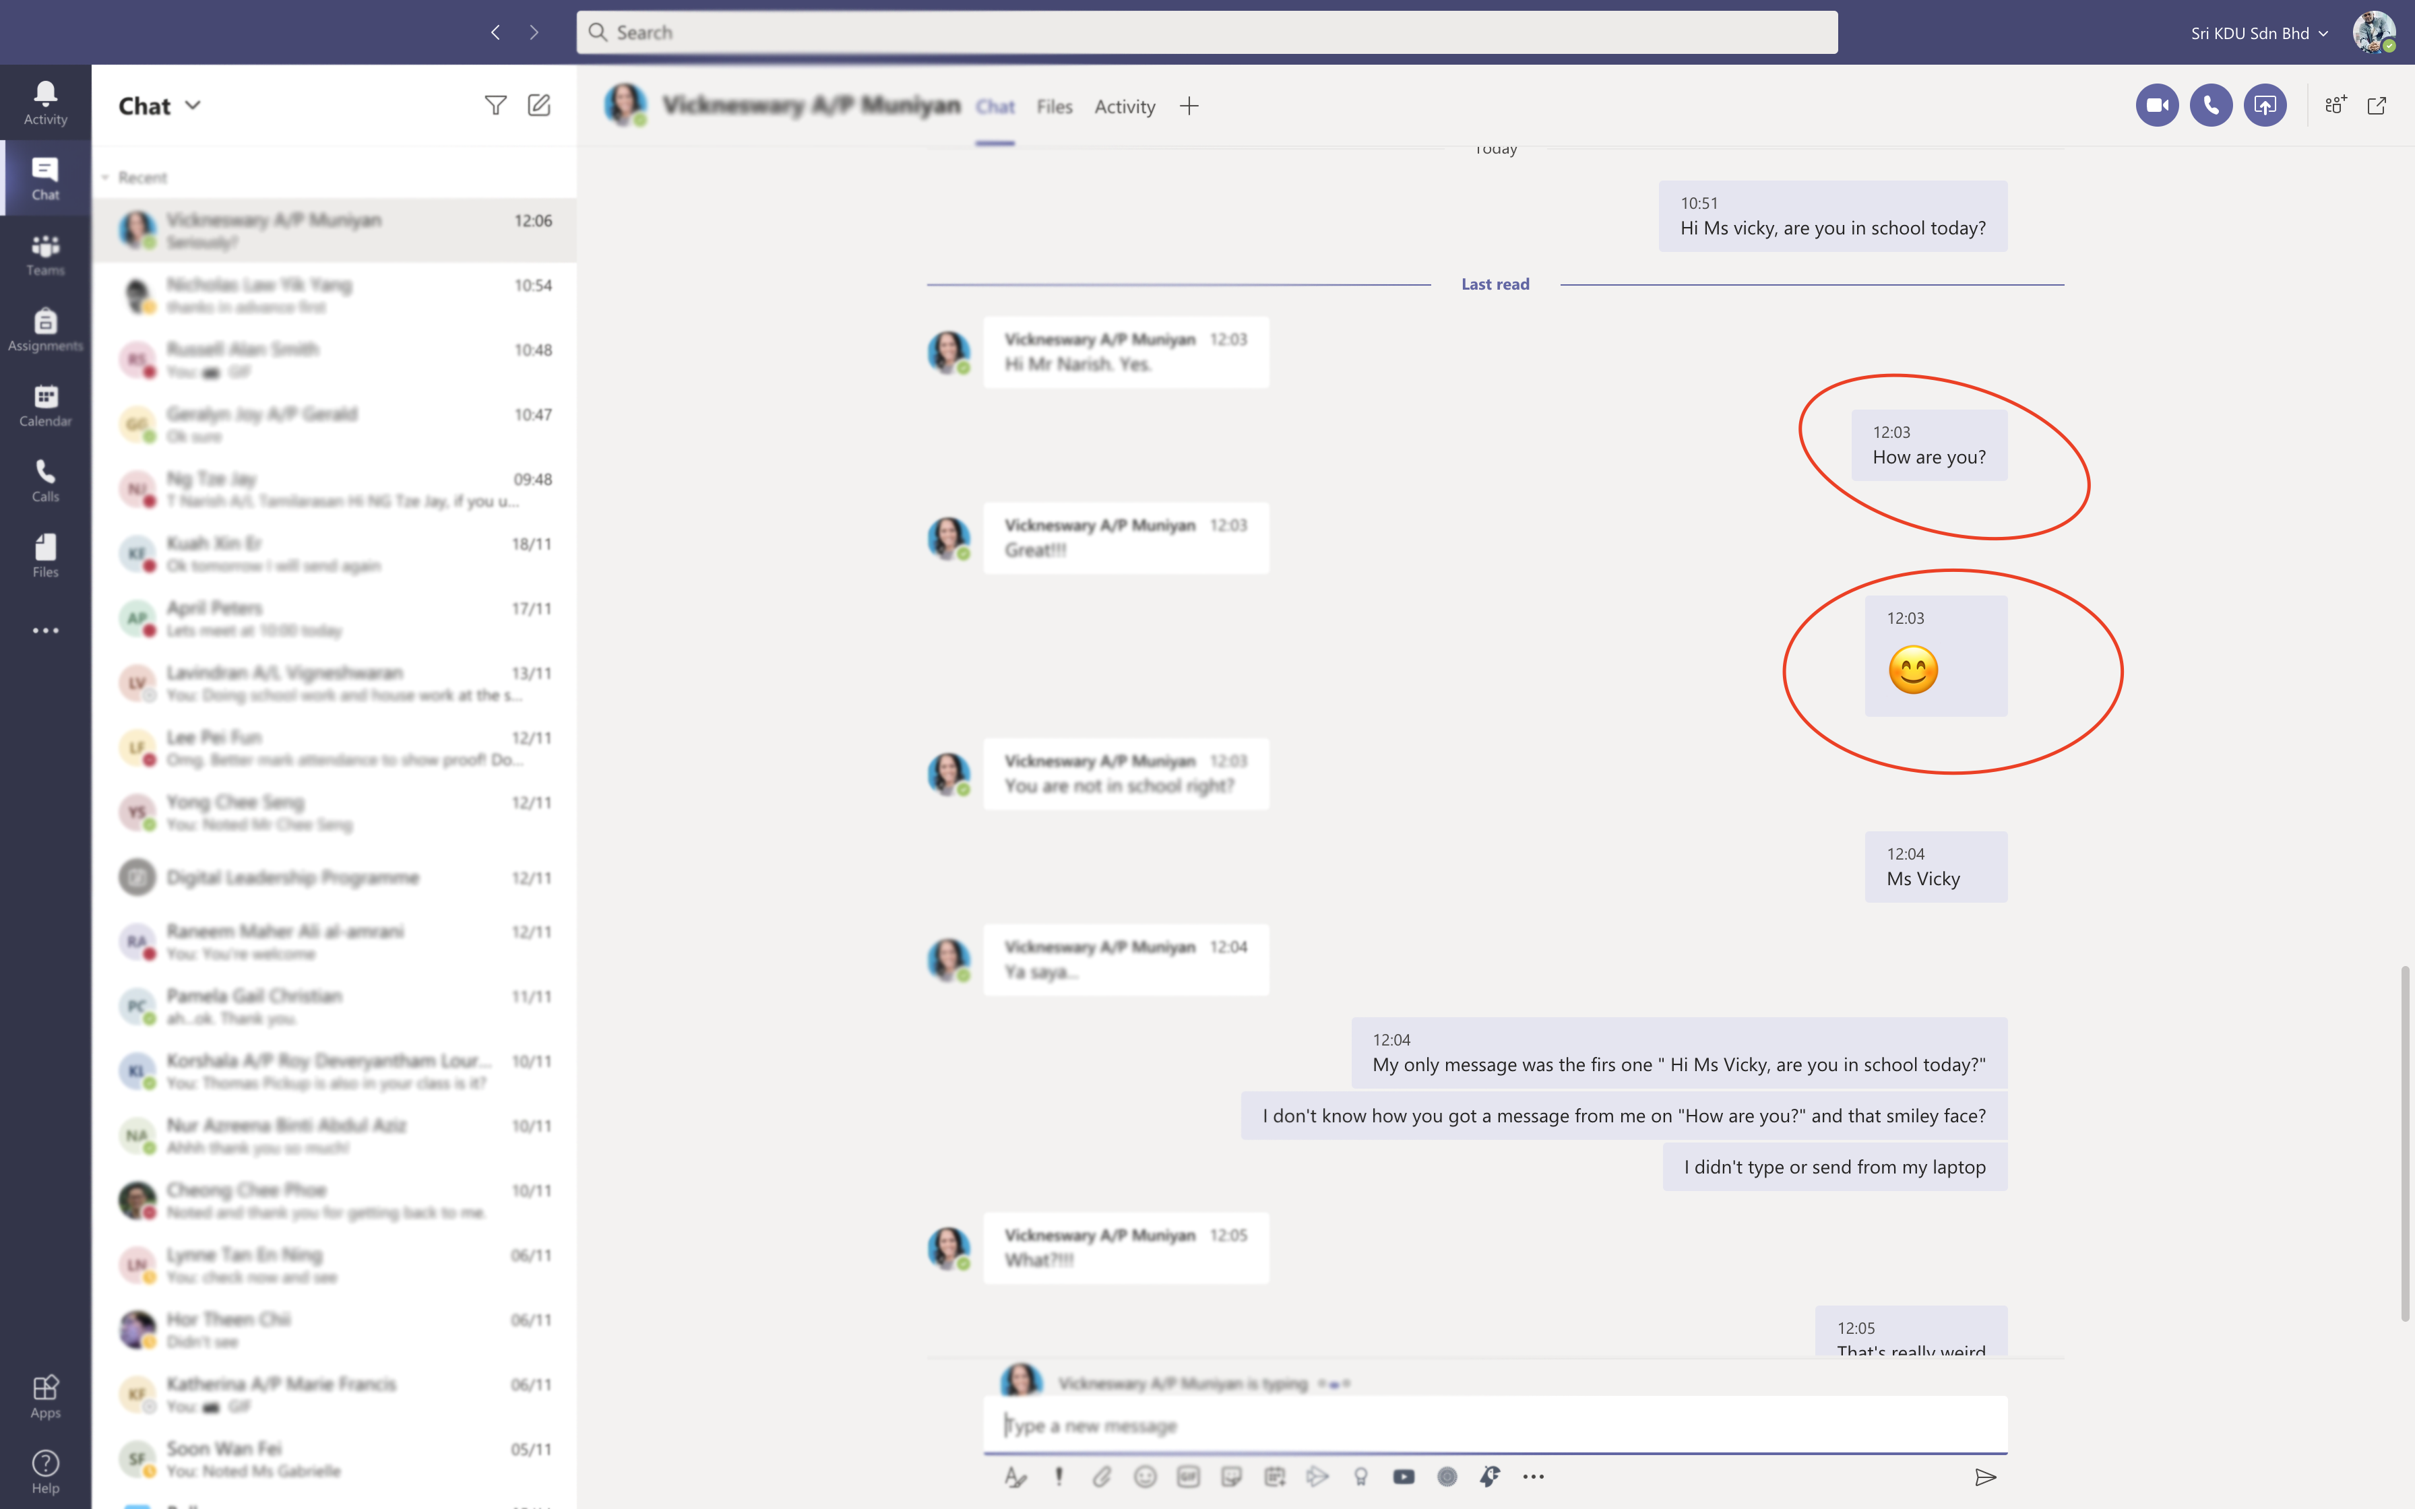Click the "Last read" marker
Screen dimensions: 2415x1509
pos(1495,284)
